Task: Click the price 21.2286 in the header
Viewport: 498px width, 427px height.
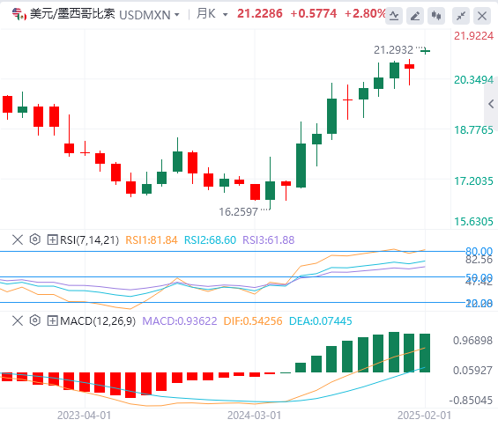Action: tap(260, 13)
